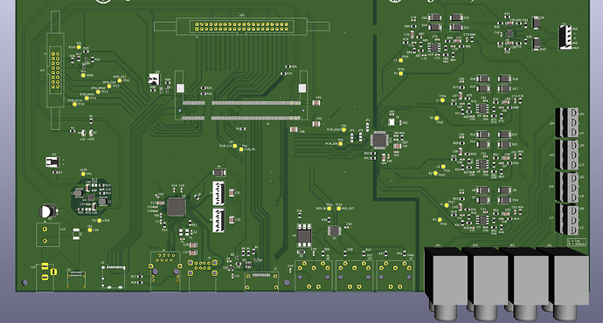The image size is (603, 323).
Task: Click the +5V test point near J13
Action: point(90,230)
